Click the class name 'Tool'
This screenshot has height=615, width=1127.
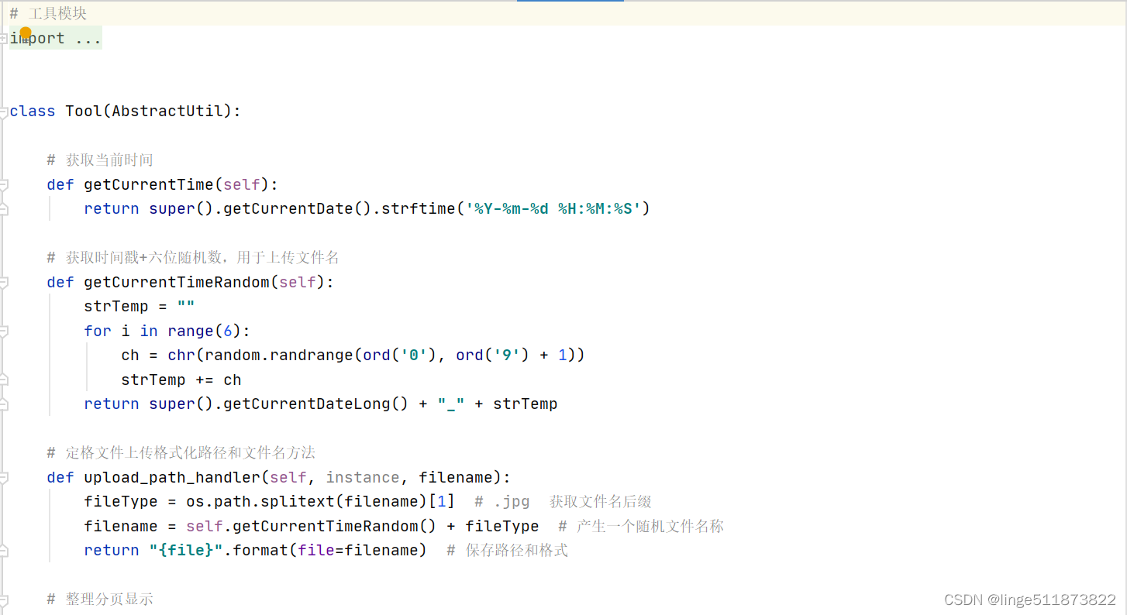coord(84,111)
